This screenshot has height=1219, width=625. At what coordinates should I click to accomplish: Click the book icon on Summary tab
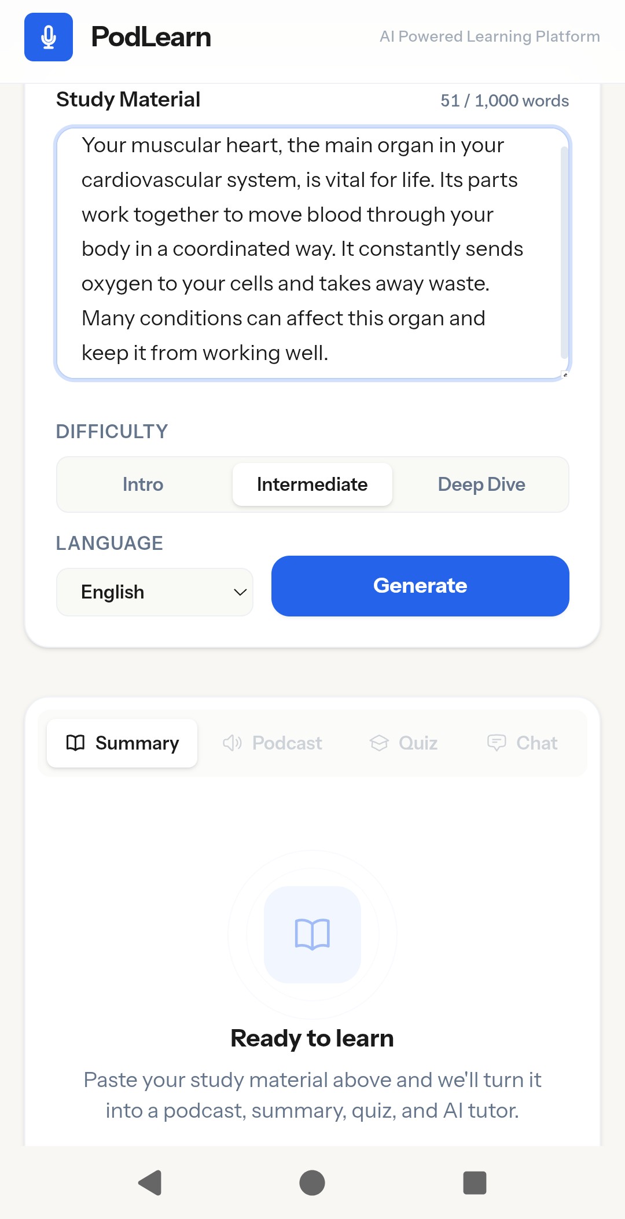pyautogui.click(x=76, y=743)
